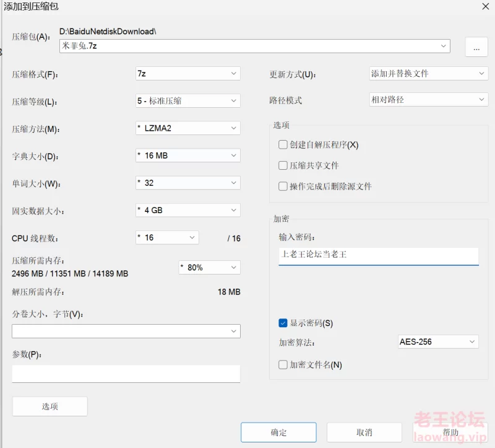Toggle 压缩共享文件 checkbox
This screenshot has width=495, height=448.
tap(283, 165)
